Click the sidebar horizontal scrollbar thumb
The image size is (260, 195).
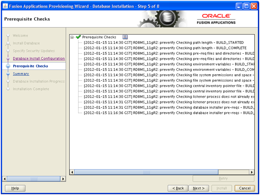(34, 179)
